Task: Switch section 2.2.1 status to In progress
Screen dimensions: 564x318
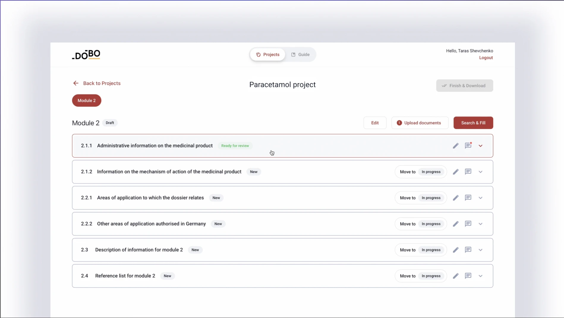Action: tap(431, 198)
